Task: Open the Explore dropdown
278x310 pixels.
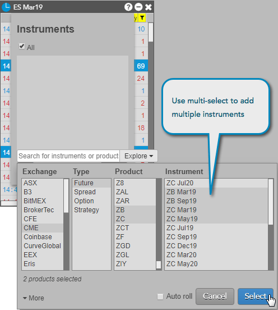Action: click(138, 156)
